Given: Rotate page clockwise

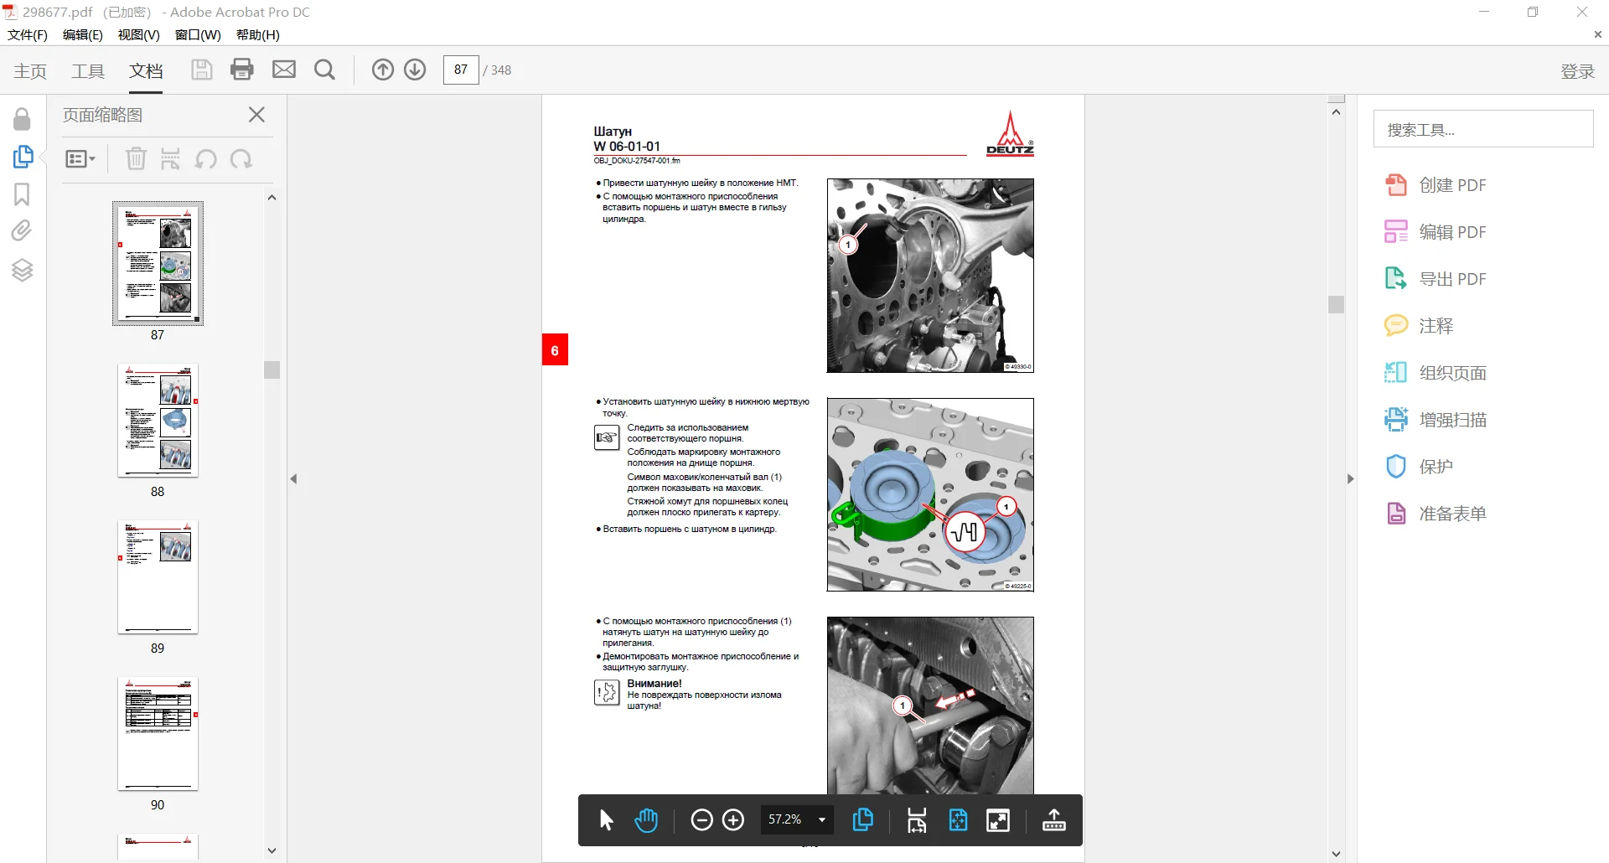Looking at the screenshot, I should [x=241, y=158].
